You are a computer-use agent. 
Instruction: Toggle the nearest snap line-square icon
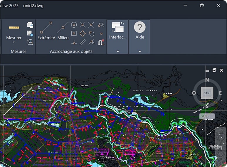point(92,42)
